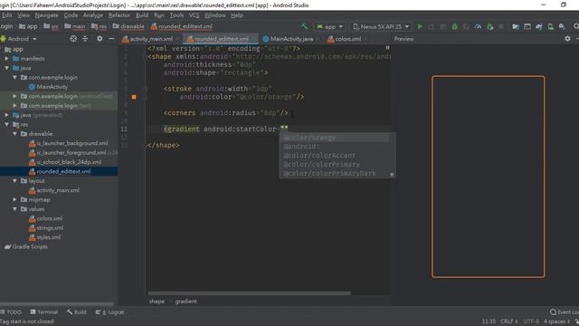579x326 pixels.
Task: Open the Refactor menu
Action: coord(119,15)
